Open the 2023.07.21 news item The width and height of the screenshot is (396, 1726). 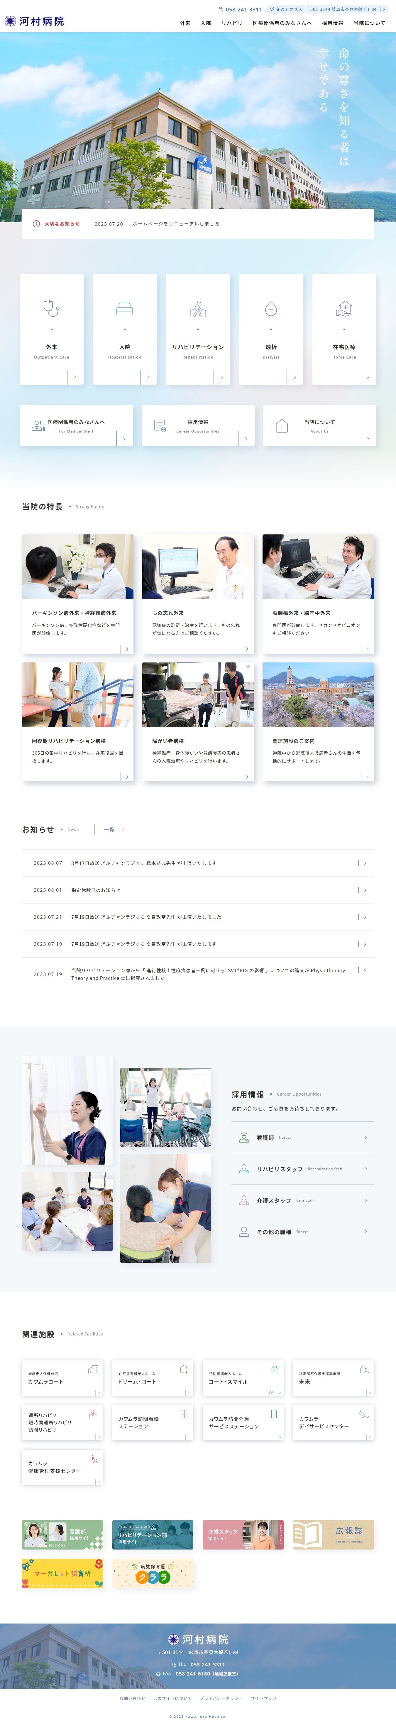(x=198, y=917)
